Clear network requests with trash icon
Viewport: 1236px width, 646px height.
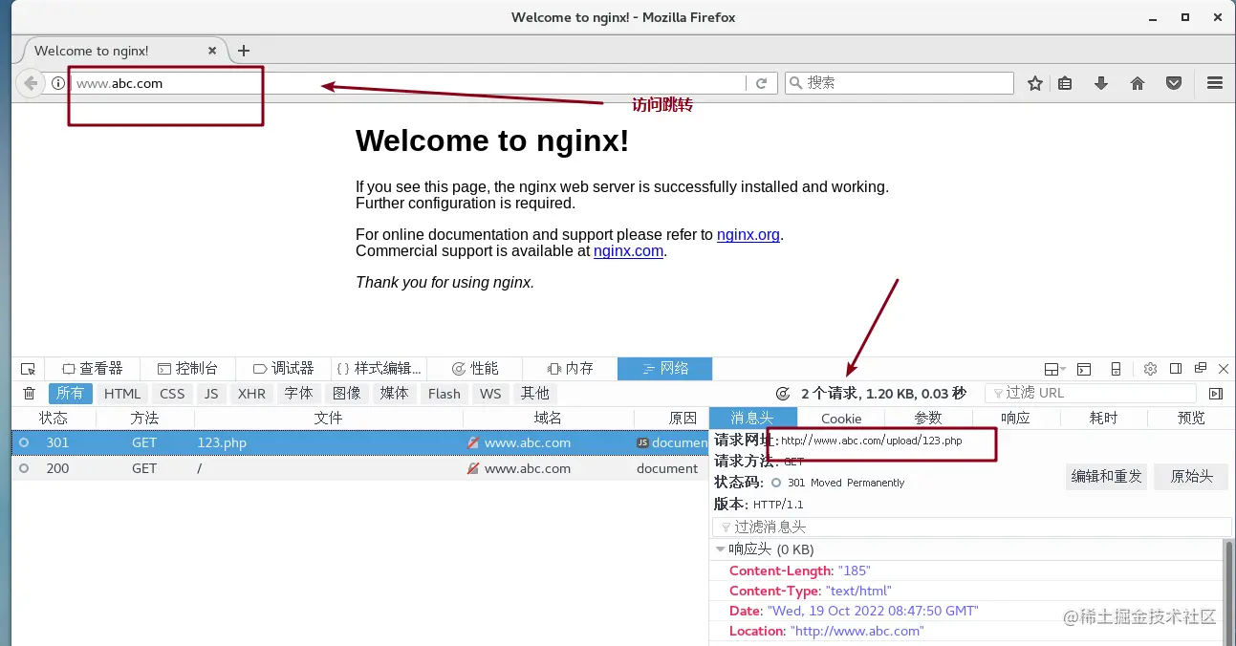click(x=29, y=393)
